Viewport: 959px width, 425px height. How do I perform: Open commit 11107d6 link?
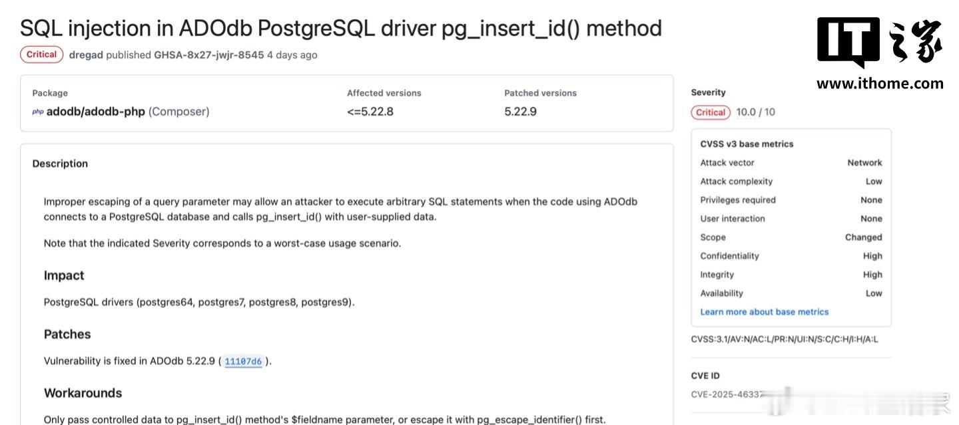(243, 362)
